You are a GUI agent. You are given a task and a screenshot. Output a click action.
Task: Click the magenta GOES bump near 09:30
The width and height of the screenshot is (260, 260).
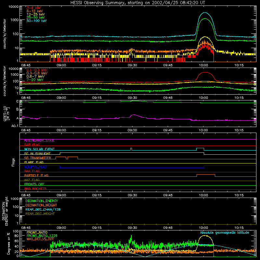pyautogui.click(x=134, y=115)
